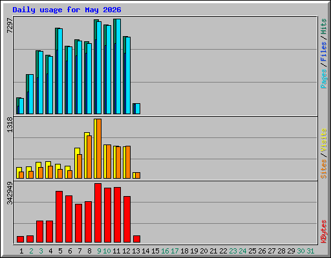Click day 9 on the axis

click(99, 251)
